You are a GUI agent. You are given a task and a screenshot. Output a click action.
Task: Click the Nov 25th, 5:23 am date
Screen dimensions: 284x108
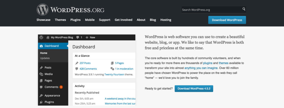pyautogui.click(x=85, y=104)
